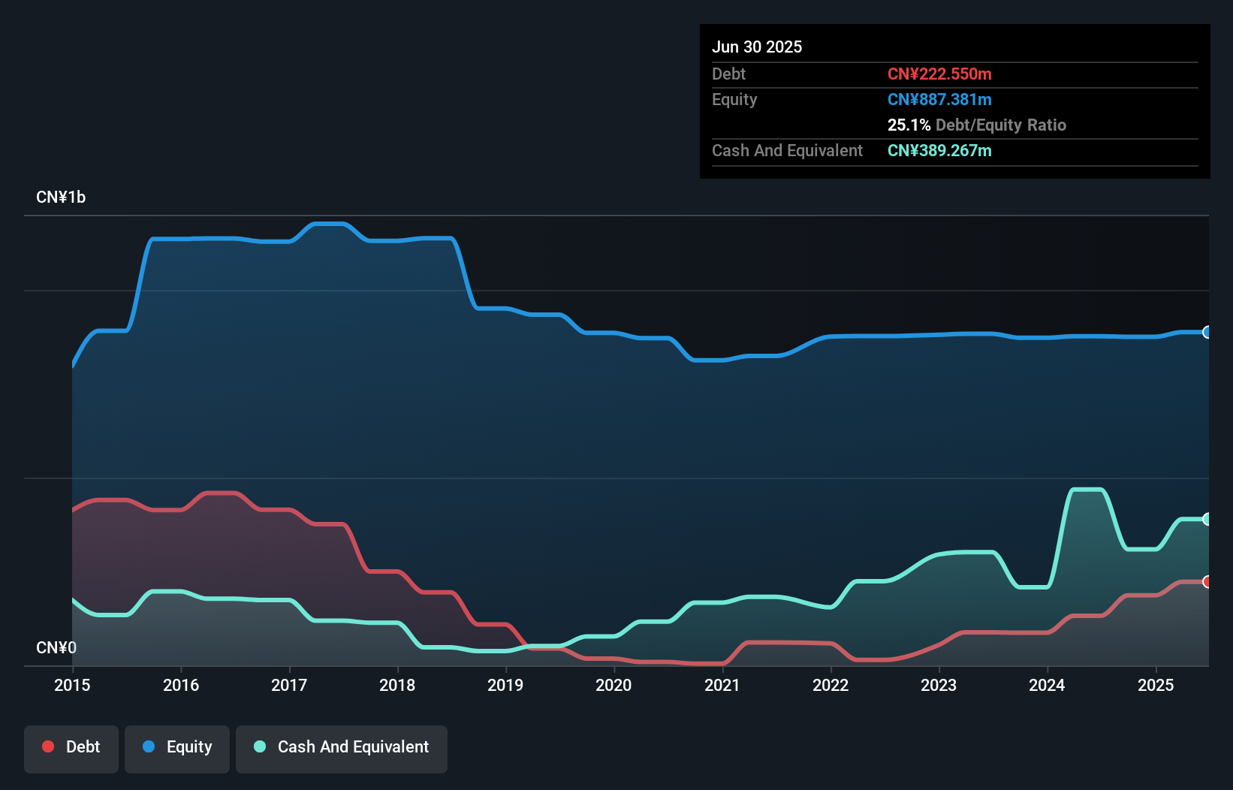Viewport: 1233px width, 790px height.
Task: Click the Cash end-of-line data marker
Action: click(x=1207, y=519)
